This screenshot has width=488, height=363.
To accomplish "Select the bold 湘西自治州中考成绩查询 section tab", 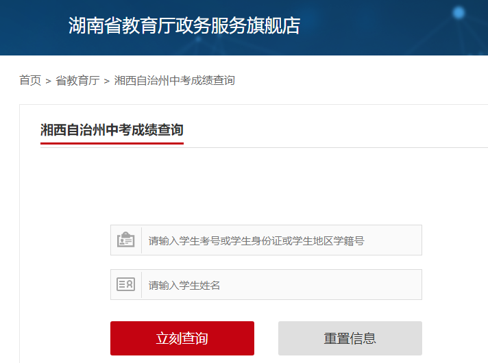I will 112,129.
